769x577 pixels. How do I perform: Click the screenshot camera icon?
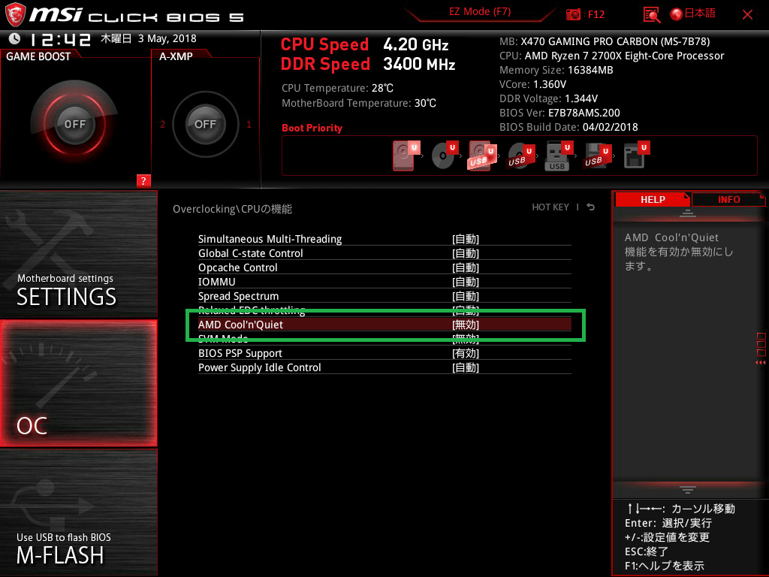pyautogui.click(x=573, y=15)
